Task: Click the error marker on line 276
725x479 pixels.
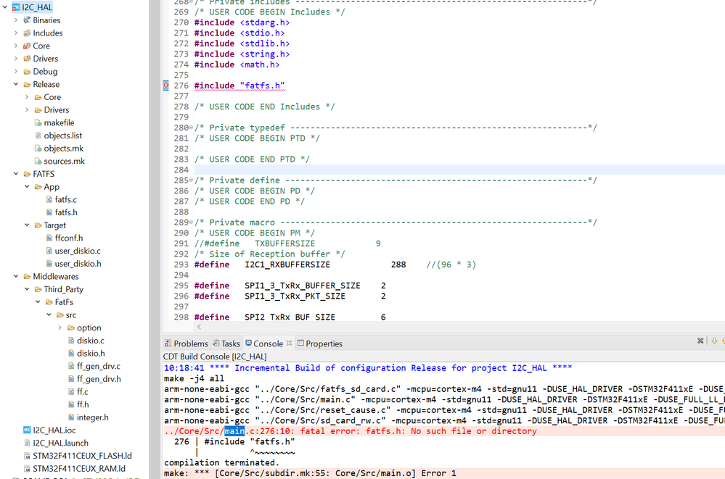Action: (166, 86)
